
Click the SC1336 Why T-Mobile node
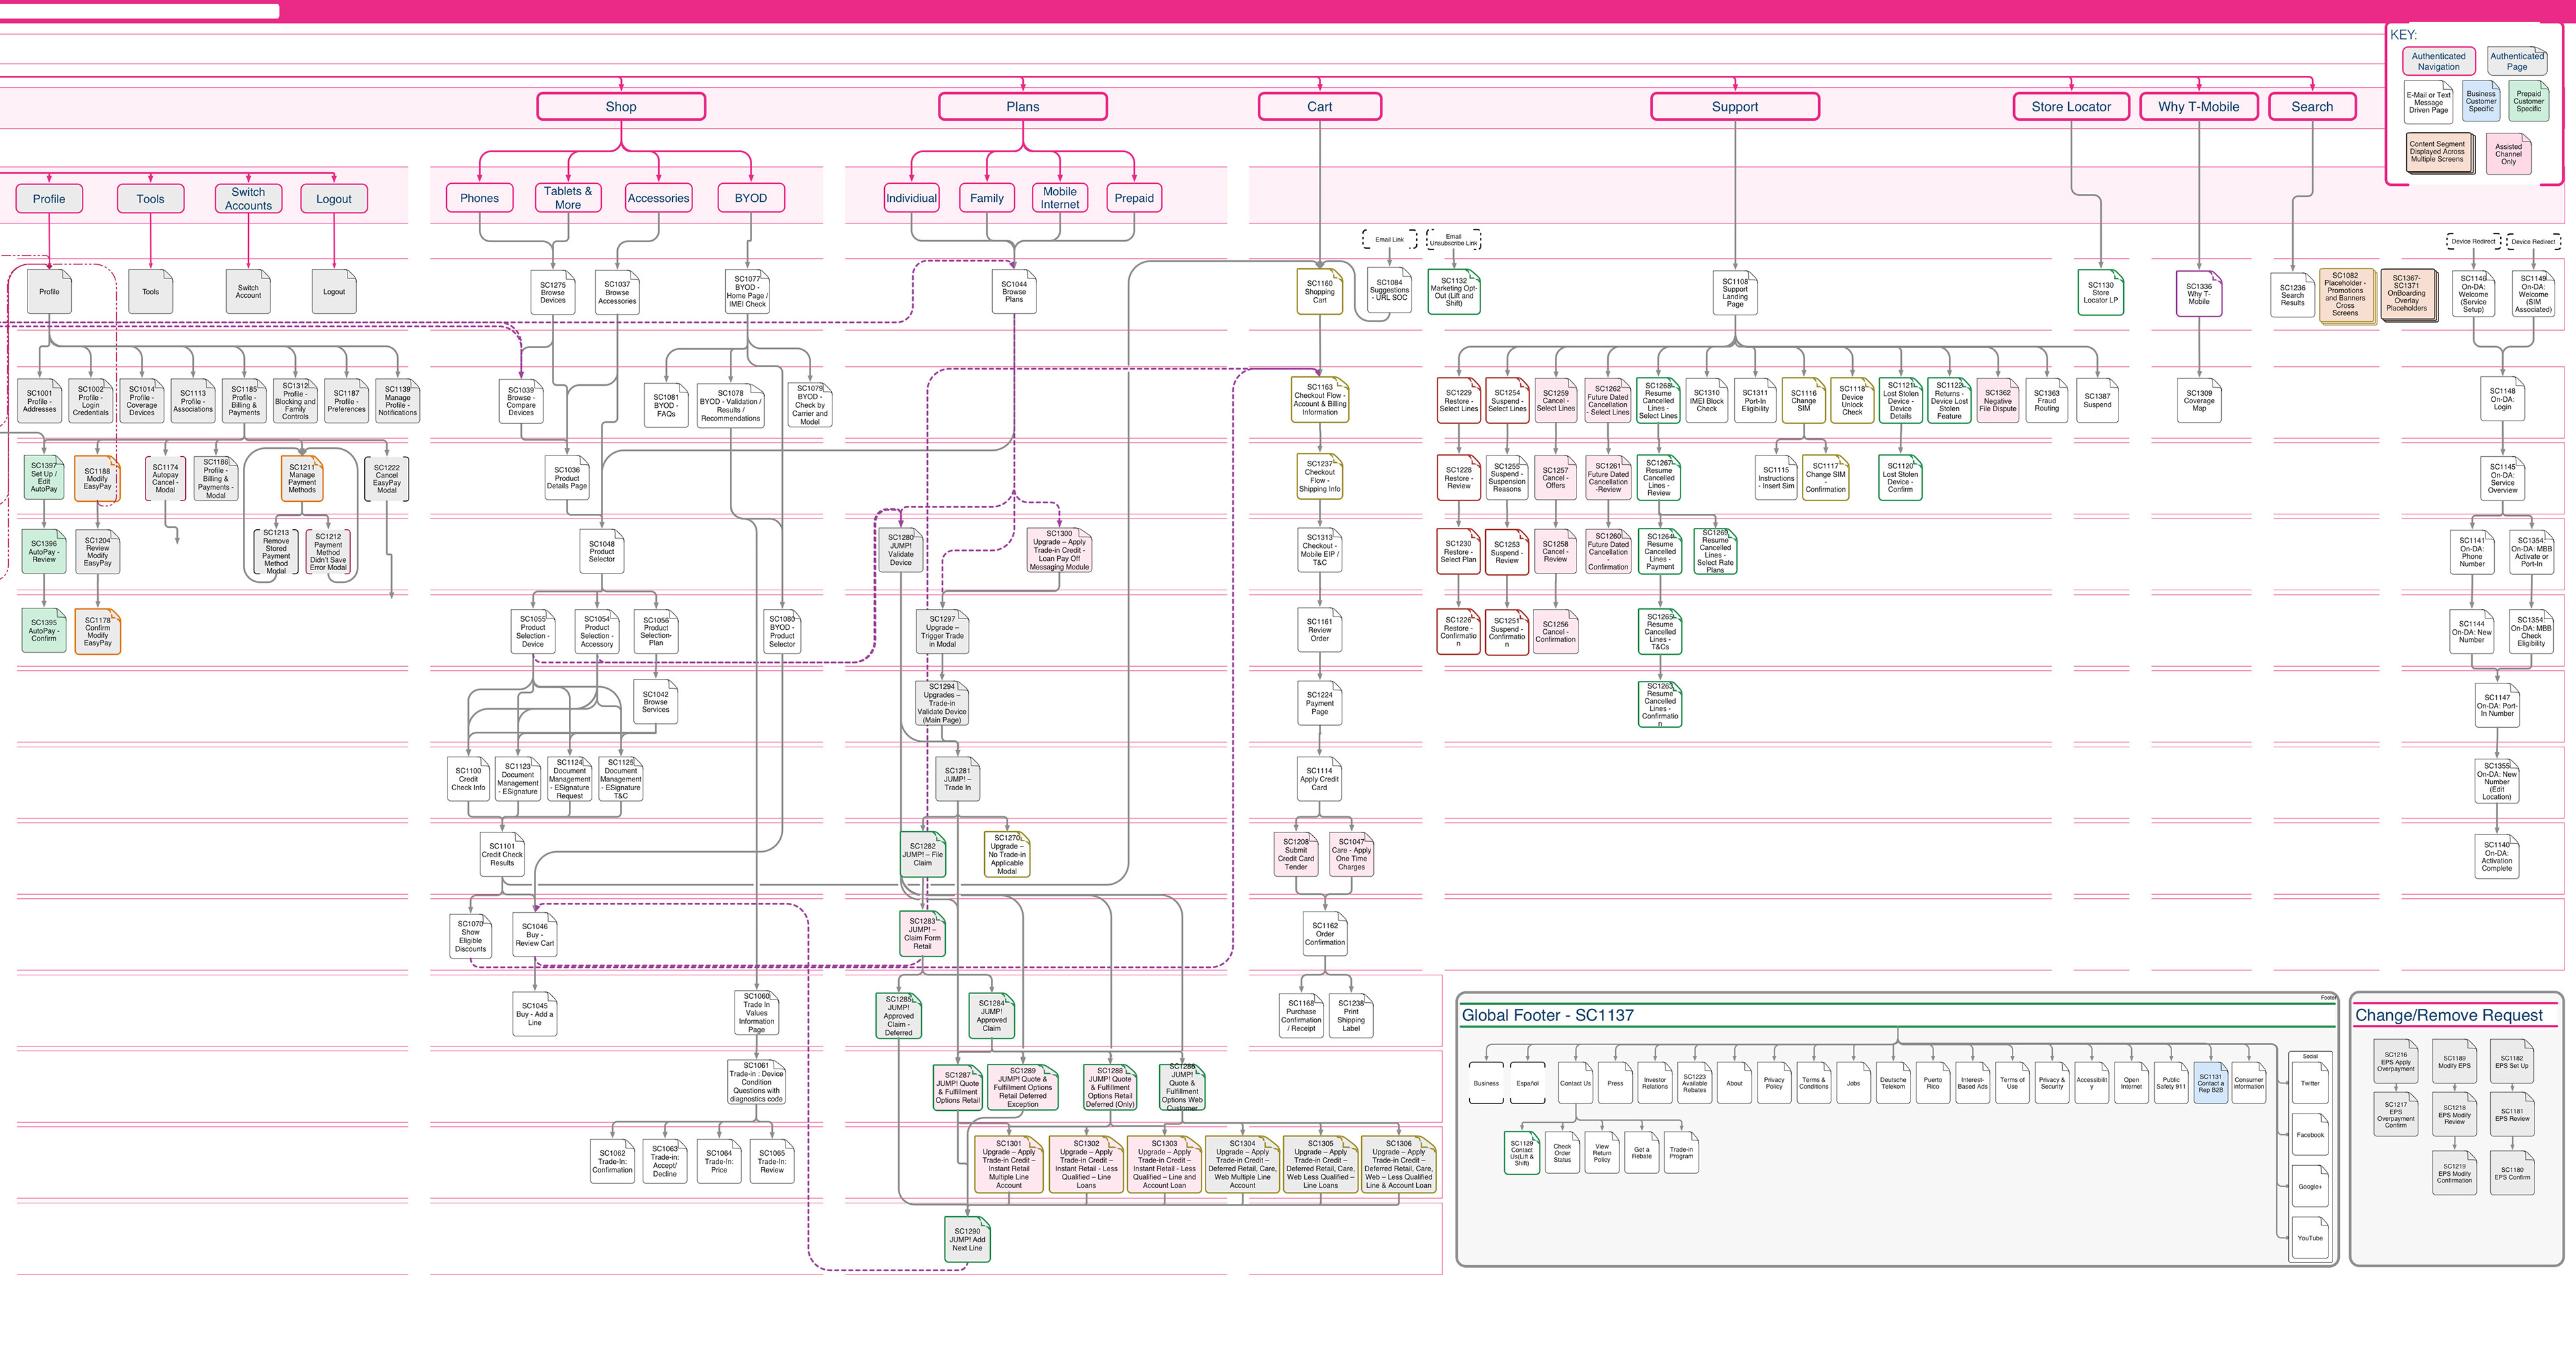pos(2199,293)
